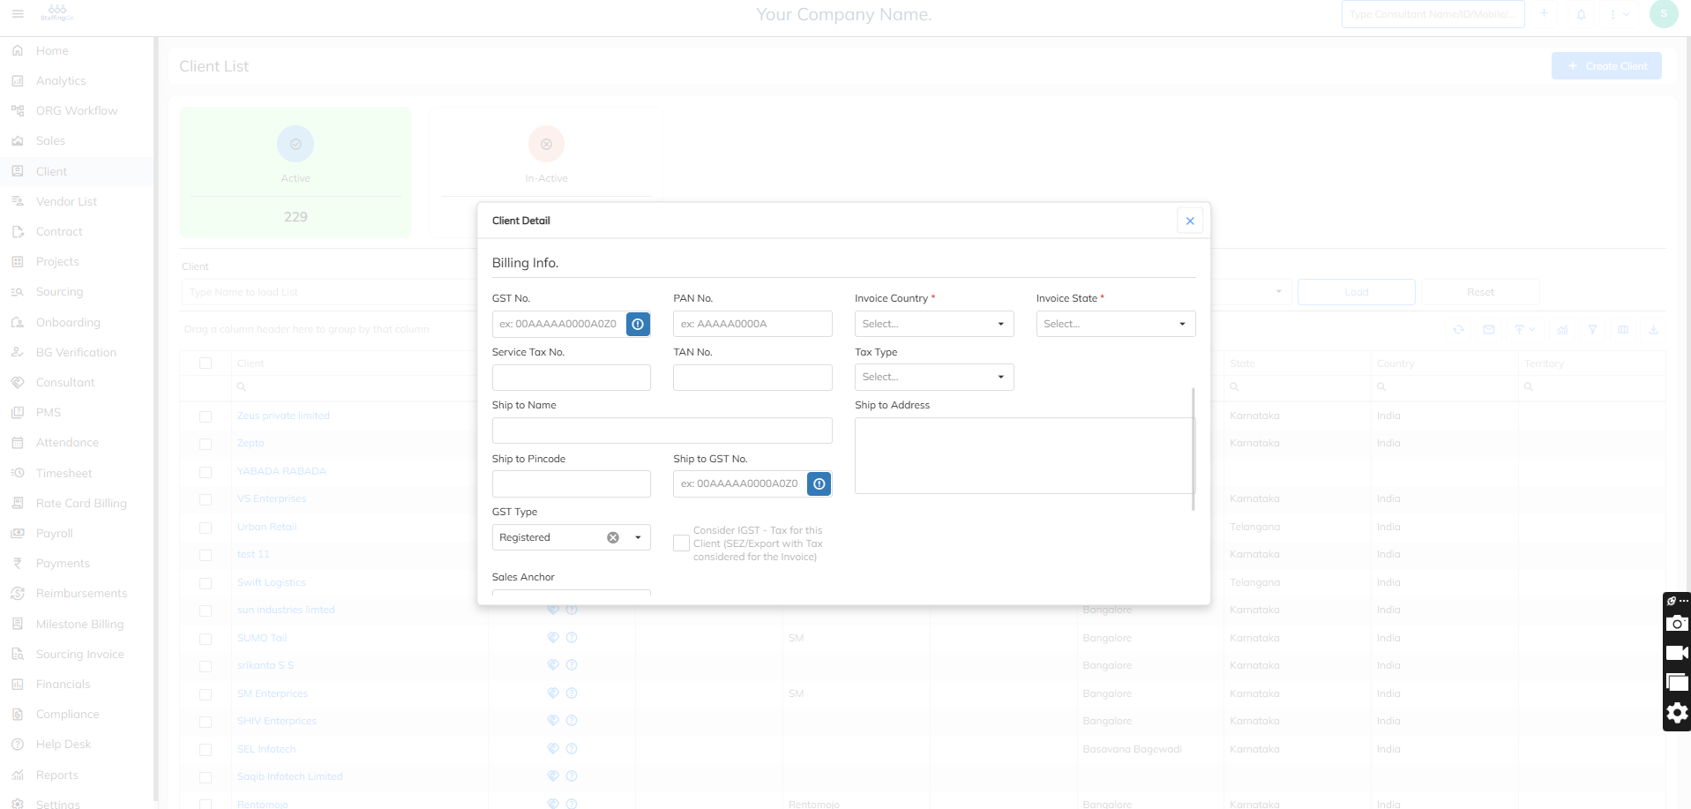Open the upload dropdown in grid toolbar
Viewport: 1691px width, 809px height.
1525,329
